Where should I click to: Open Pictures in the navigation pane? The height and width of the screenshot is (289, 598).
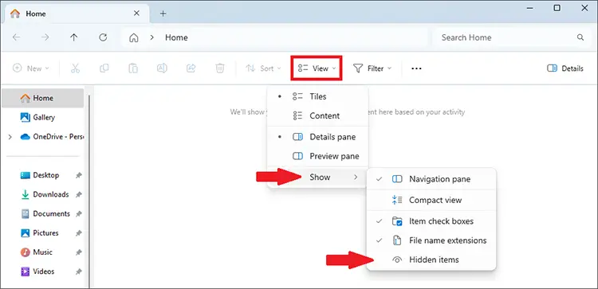(x=43, y=233)
